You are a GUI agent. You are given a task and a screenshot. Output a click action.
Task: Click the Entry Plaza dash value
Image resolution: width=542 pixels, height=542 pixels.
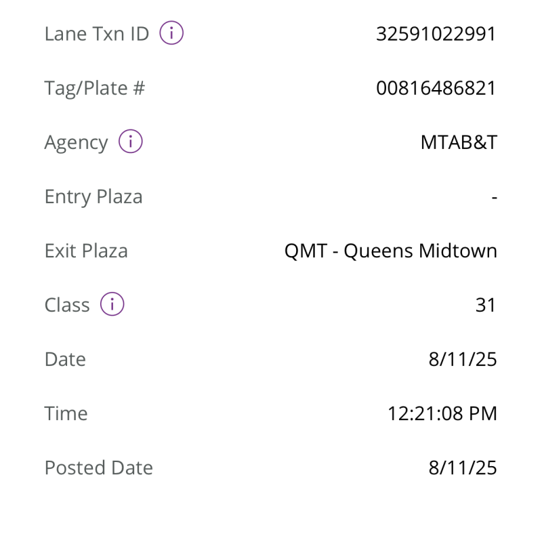click(x=494, y=197)
